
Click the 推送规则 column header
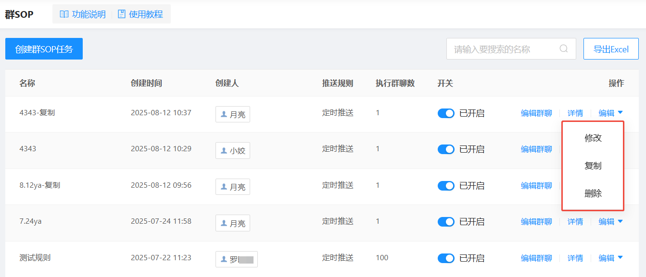[x=338, y=83]
